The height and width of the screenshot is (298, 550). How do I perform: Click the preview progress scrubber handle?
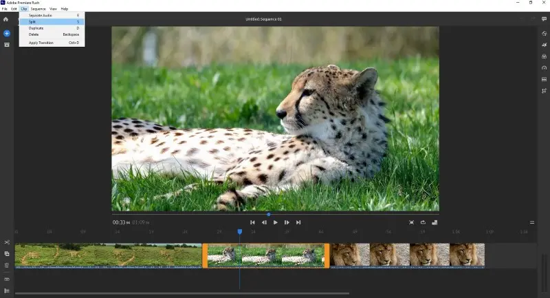pyautogui.click(x=269, y=214)
